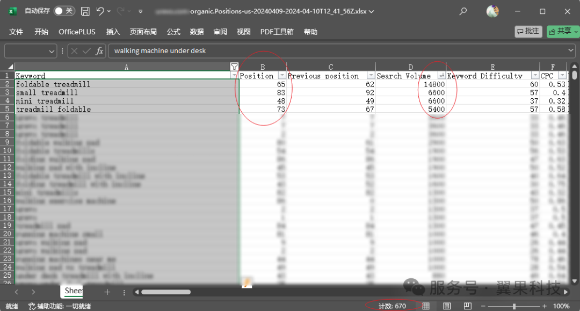Image resolution: width=580 pixels, height=311 pixels.
Task: Click the zoom slider in status bar
Action: [x=514, y=306]
